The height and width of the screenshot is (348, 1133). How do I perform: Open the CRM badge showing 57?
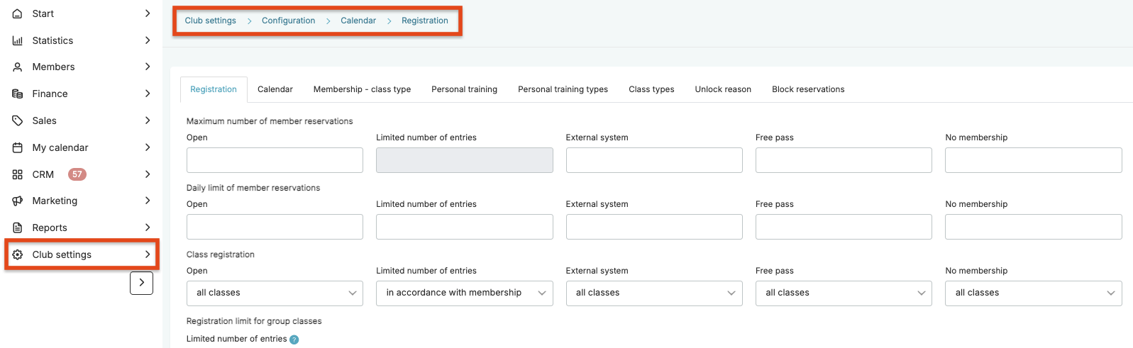pos(77,174)
